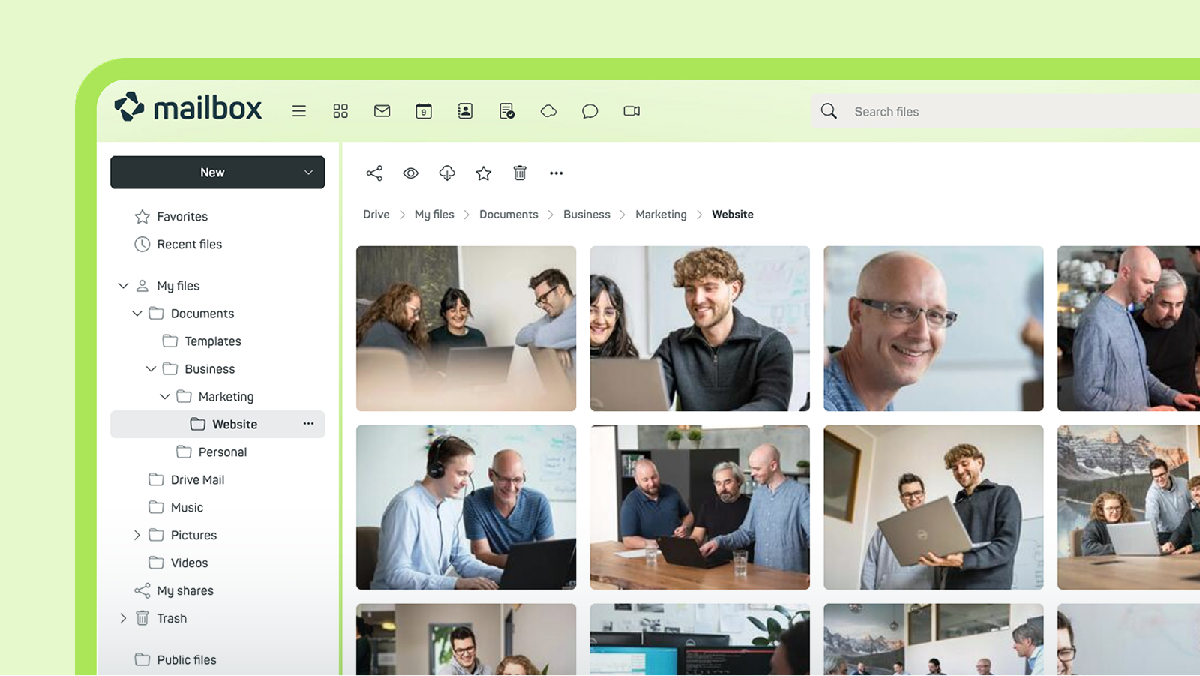Open the Tasks app icon

coord(506,110)
